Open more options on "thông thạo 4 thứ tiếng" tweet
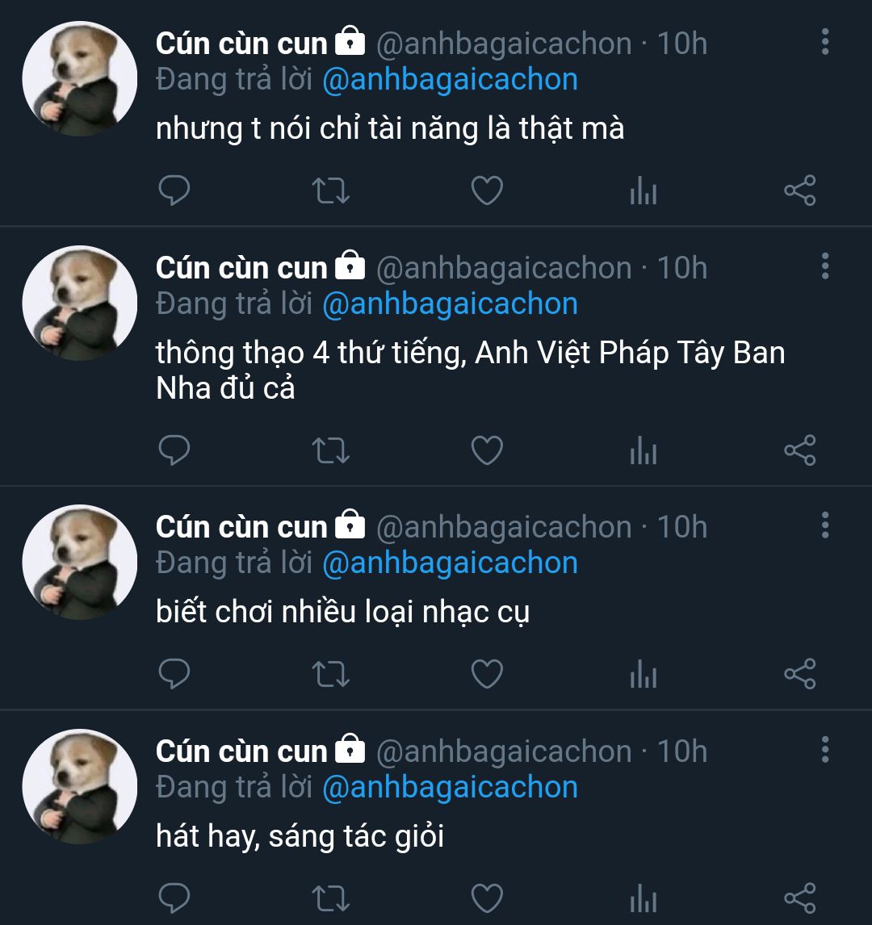This screenshot has height=925, width=872. pos(824,266)
